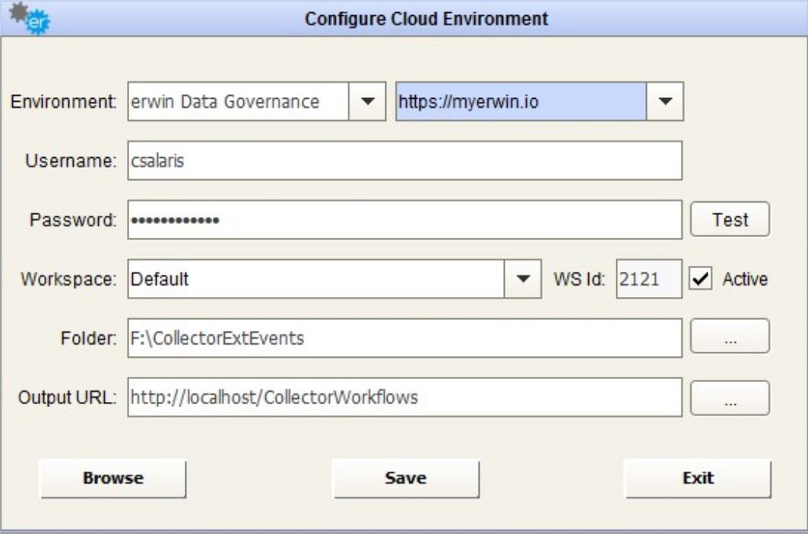
Task: Select the Folder path text field
Action: tap(404, 338)
